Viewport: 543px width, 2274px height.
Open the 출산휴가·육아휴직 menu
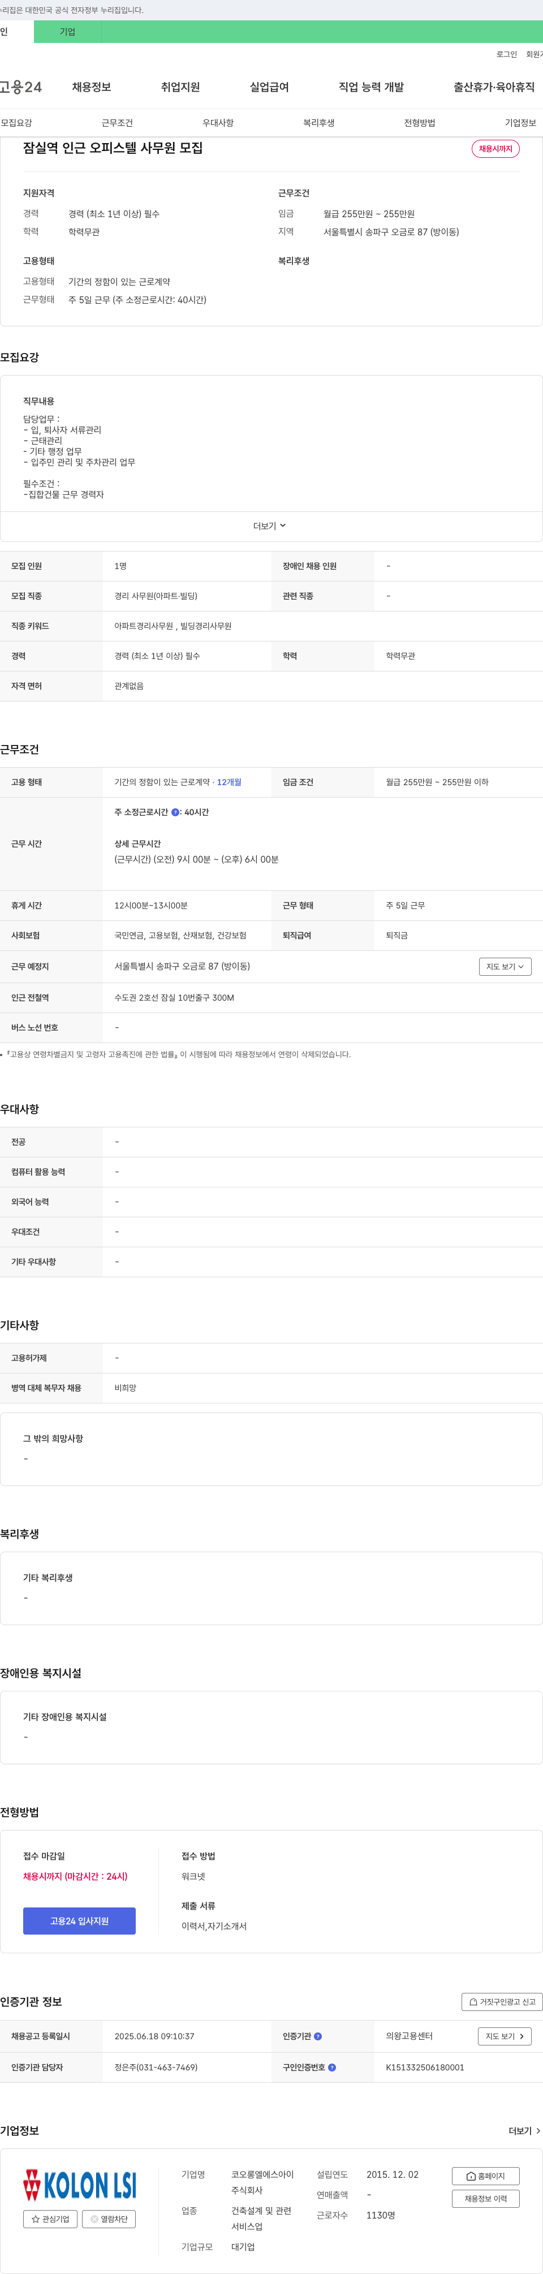coord(494,87)
